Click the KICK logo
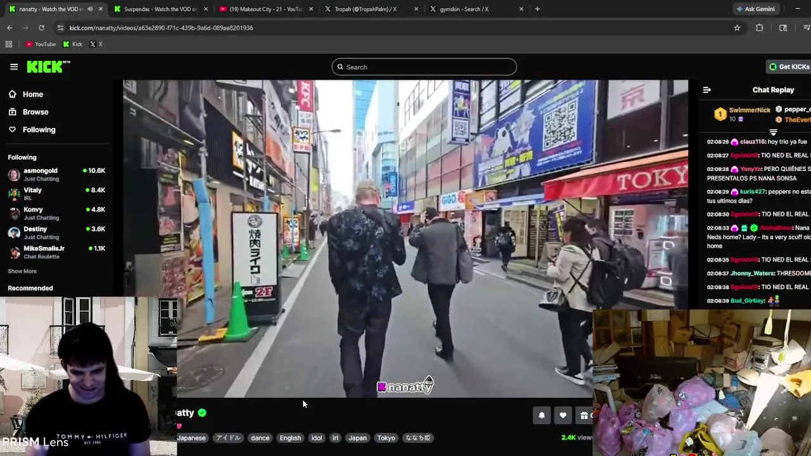The width and height of the screenshot is (811, 456). click(x=48, y=66)
